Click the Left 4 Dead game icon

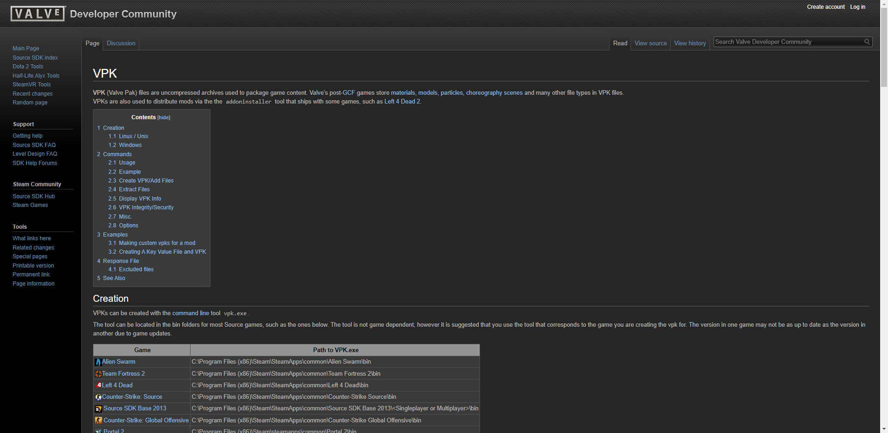pos(98,385)
